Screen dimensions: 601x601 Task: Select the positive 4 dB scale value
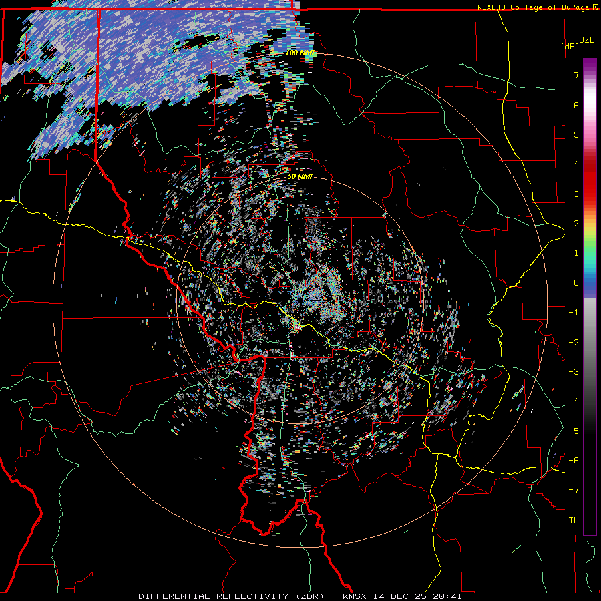pos(576,164)
